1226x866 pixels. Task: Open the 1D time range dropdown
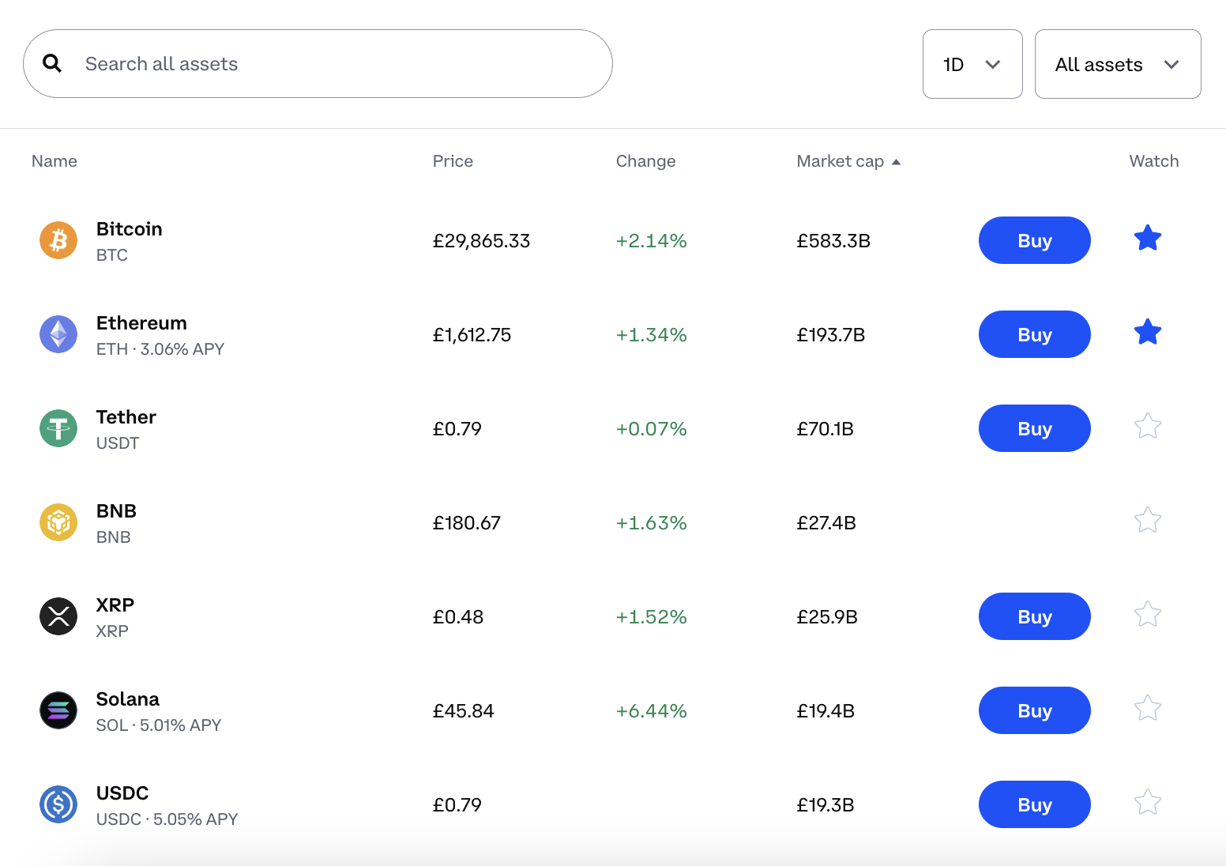tap(972, 64)
